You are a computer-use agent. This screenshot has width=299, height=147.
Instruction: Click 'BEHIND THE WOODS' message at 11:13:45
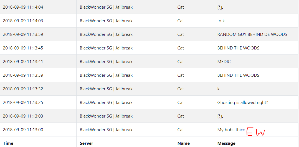pos(238,48)
